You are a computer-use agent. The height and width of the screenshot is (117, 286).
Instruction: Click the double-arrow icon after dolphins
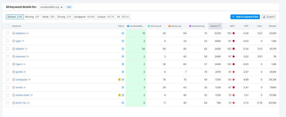click(x=28, y=33)
